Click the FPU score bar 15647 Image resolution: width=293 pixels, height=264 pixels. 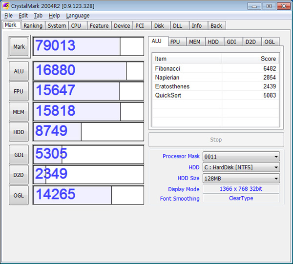point(88,91)
